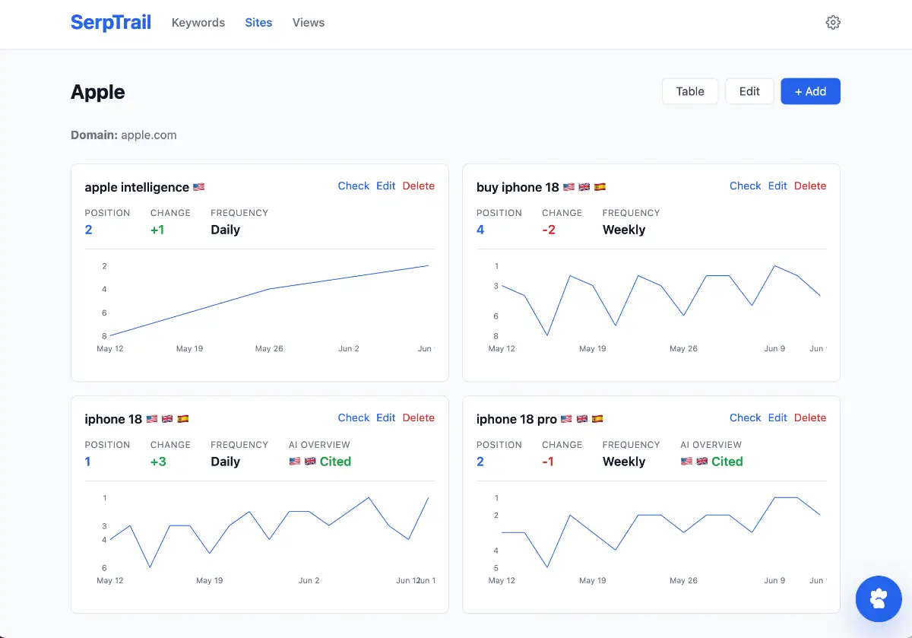Check the iphone 18 pro keyword

tap(746, 417)
